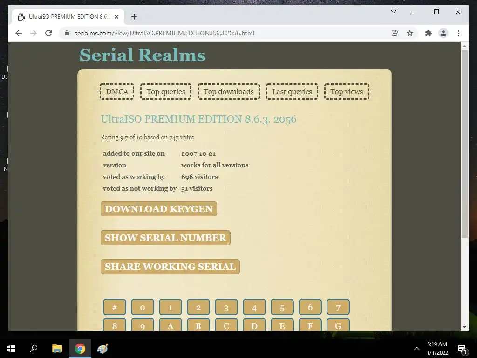View site security lock info
The height and width of the screenshot is (358, 477).
67,33
